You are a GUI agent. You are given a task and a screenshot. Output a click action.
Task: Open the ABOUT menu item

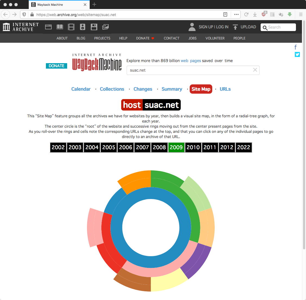click(62, 38)
